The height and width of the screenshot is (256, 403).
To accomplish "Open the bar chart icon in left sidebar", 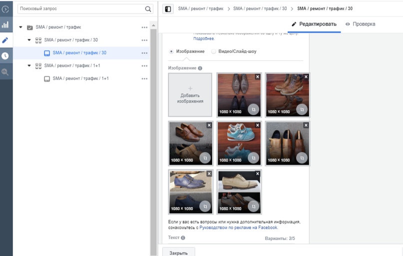I will 5,24.
